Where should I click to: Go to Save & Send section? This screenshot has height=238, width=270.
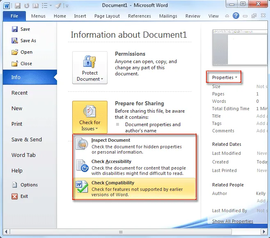click(27, 140)
